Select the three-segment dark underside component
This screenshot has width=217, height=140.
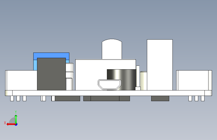107,98
